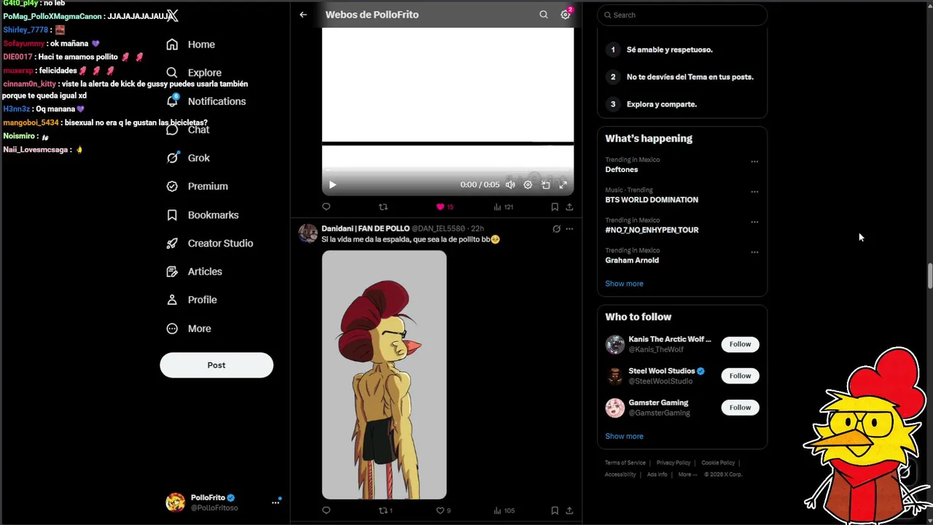933x525 pixels.
Task: Open Grok in the sidebar
Action: [187, 158]
